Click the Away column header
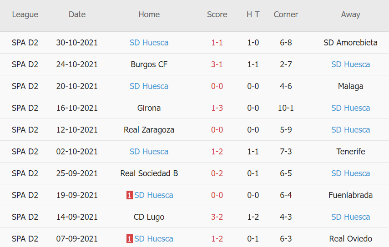The height and width of the screenshot is (247, 389). [350, 15]
